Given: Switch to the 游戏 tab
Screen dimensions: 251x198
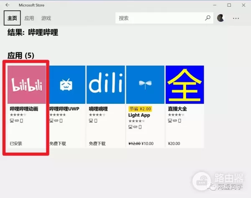Looking at the screenshot, I should tap(46, 18).
